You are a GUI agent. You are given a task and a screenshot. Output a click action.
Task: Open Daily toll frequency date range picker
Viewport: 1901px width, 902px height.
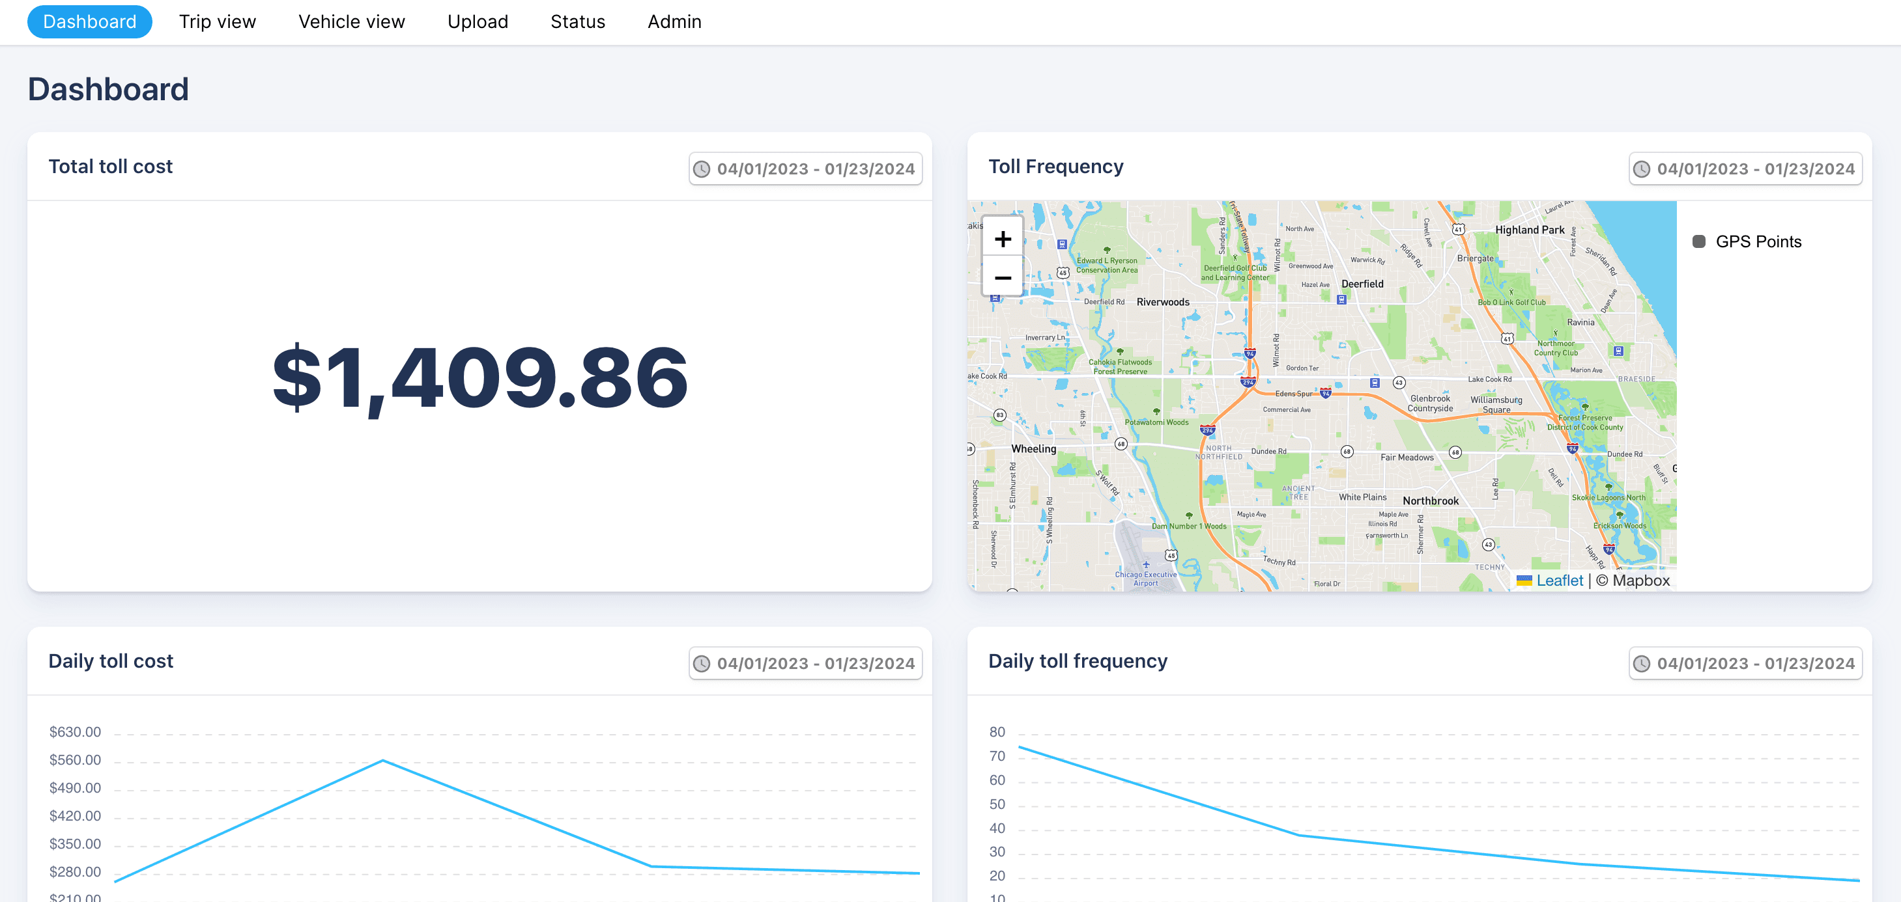(x=1745, y=663)
